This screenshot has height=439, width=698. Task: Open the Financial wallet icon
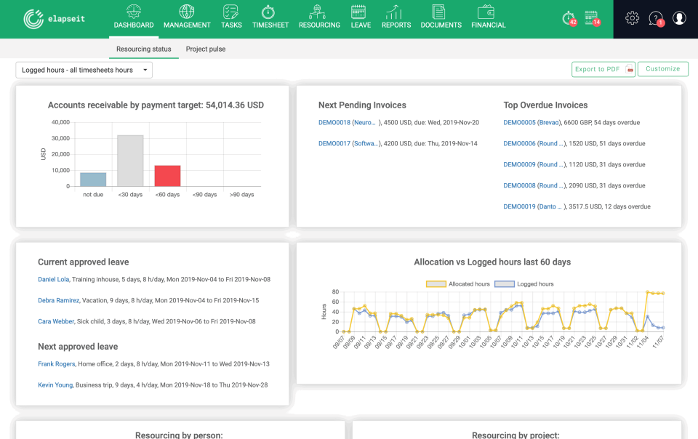488,12
